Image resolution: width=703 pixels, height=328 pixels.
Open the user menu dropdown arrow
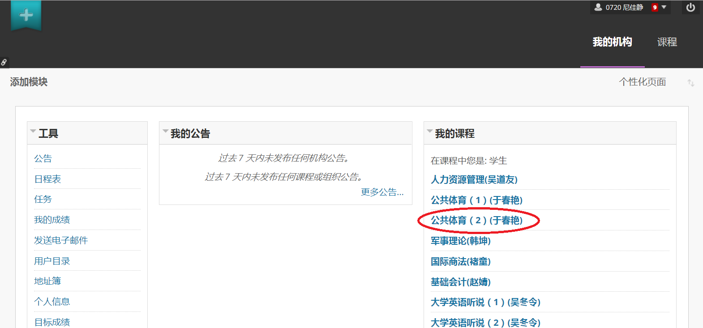pos(664,8)
